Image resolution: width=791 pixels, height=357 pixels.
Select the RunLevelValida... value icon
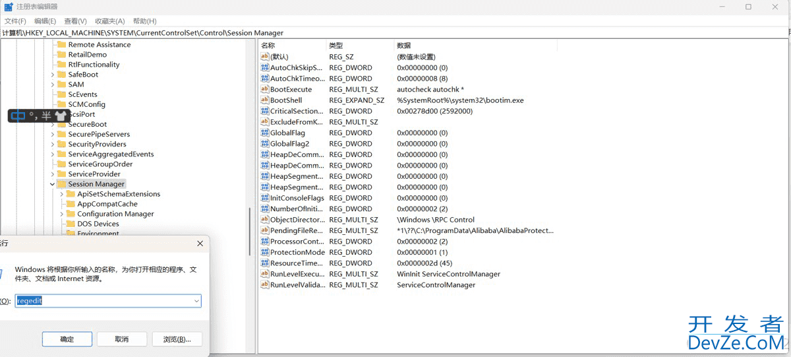[265, 285]
